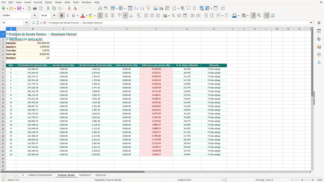This screenshot has height=182, width=324.
Task: Open sidebar Properties icon
Action: [319, 31]
